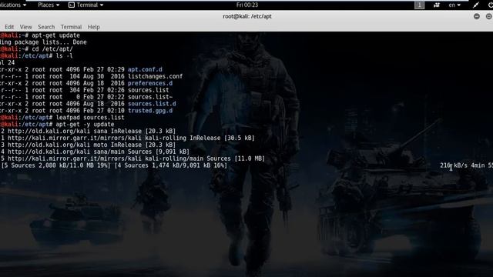Viewport: 493px width, 277px height.
Task: Open the Fri 00:23 clock calendar
Action: (247, 5)
